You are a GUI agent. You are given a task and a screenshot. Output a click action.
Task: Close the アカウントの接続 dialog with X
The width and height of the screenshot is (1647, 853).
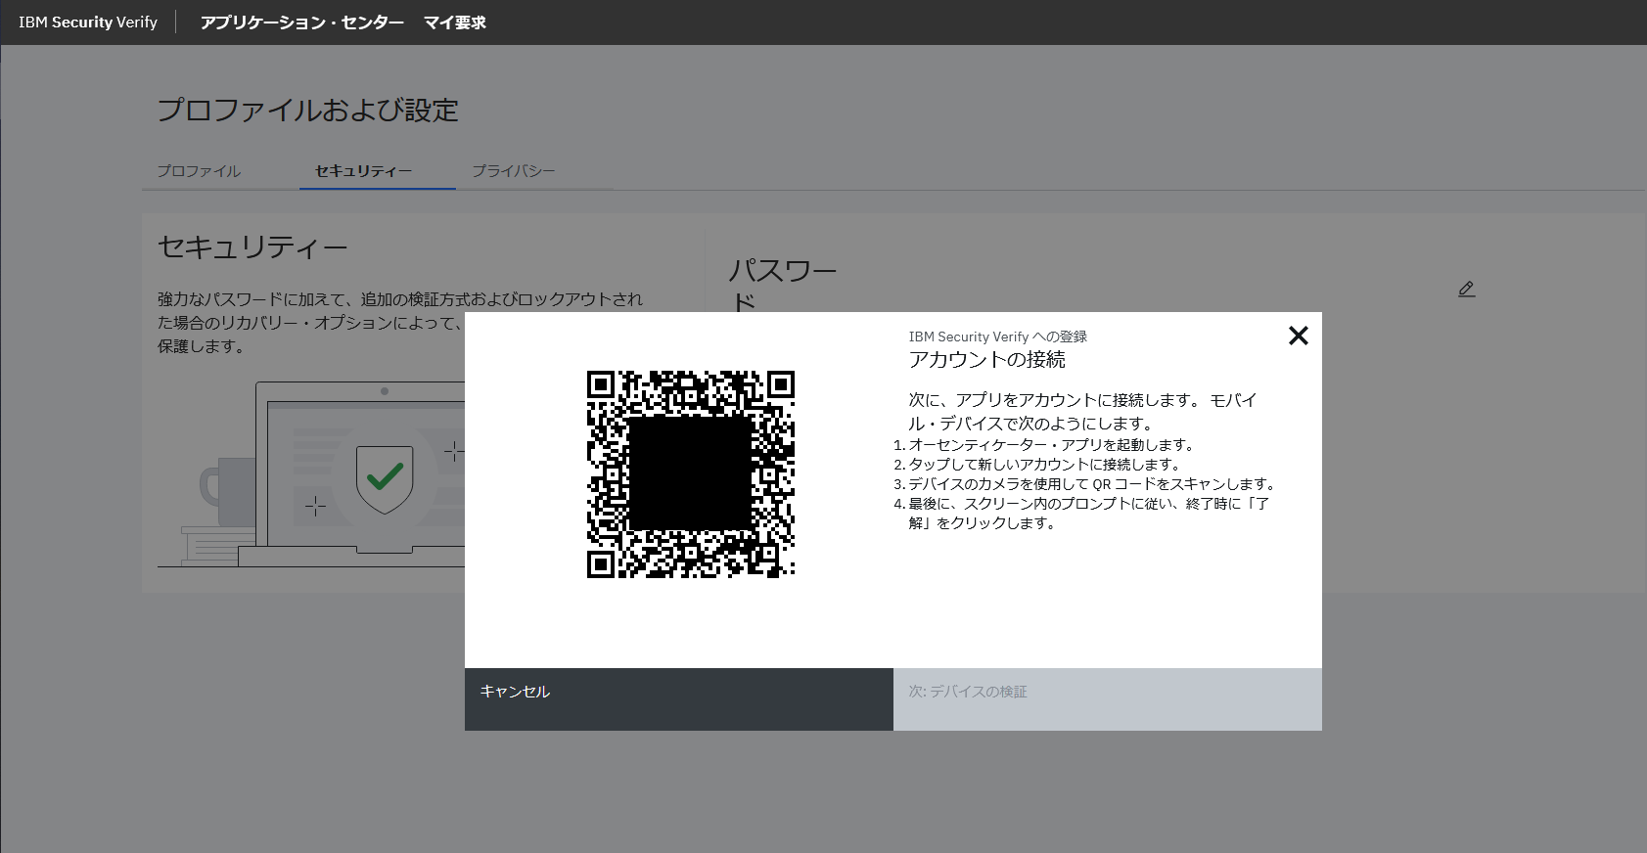[1298, 336]
